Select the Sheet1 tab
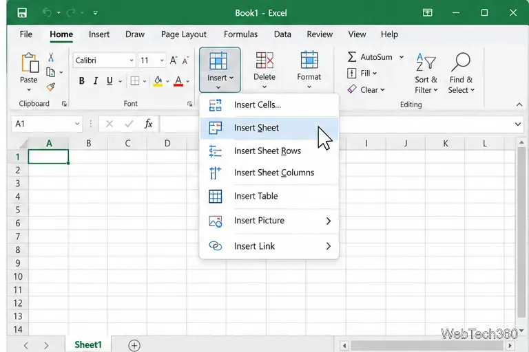 tap(88, 344)
